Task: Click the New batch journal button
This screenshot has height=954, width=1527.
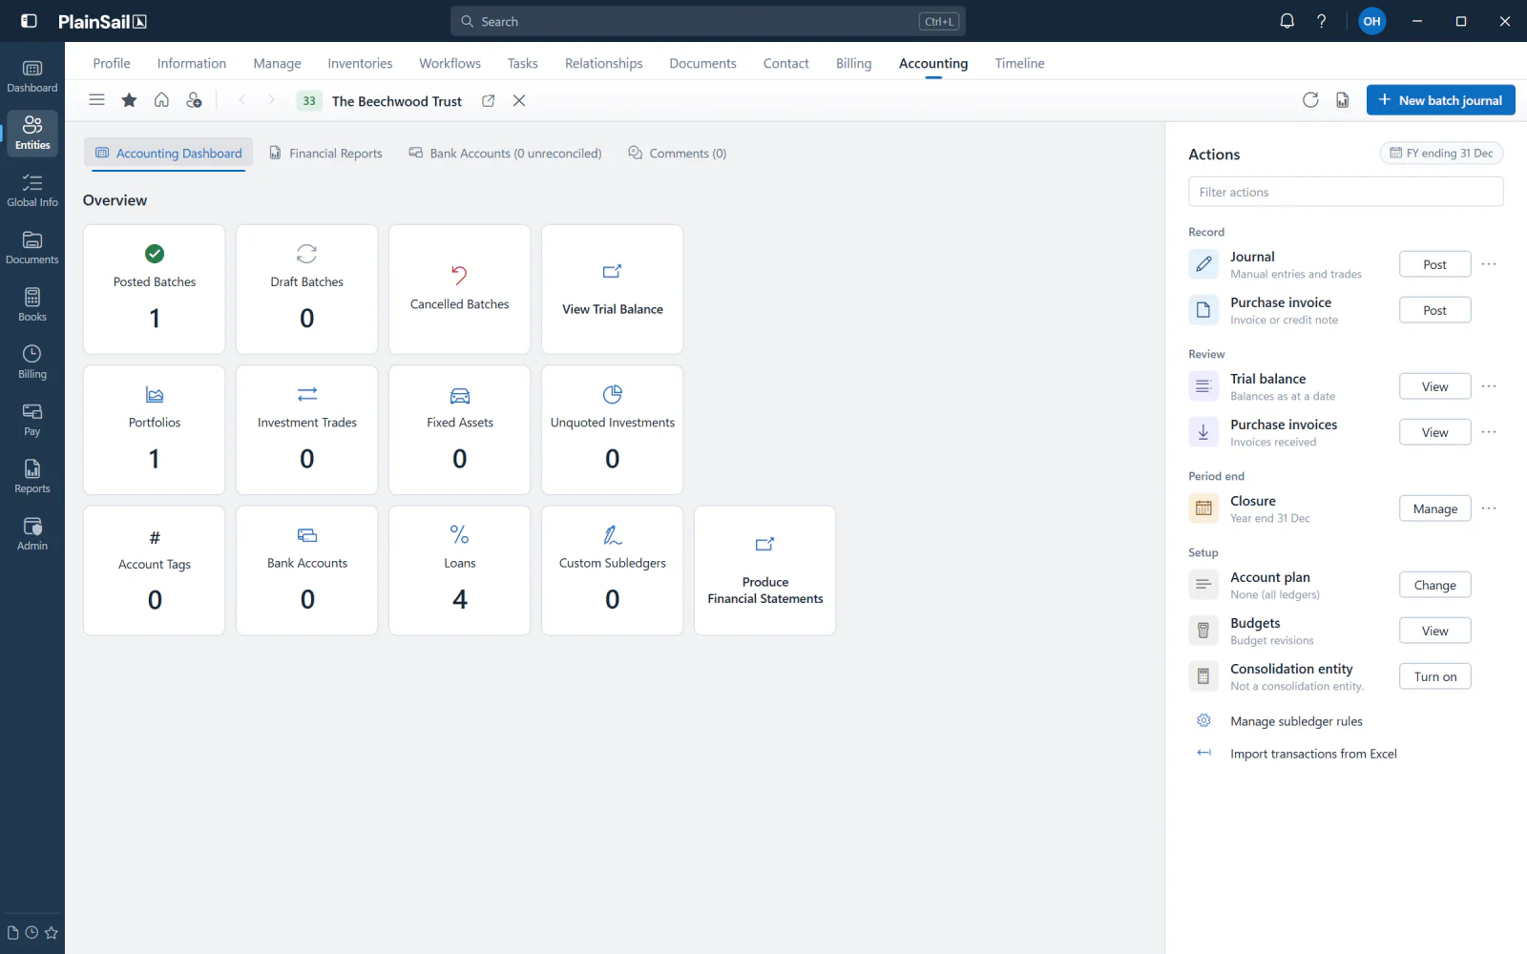Action: click(x=1440, y=100)
